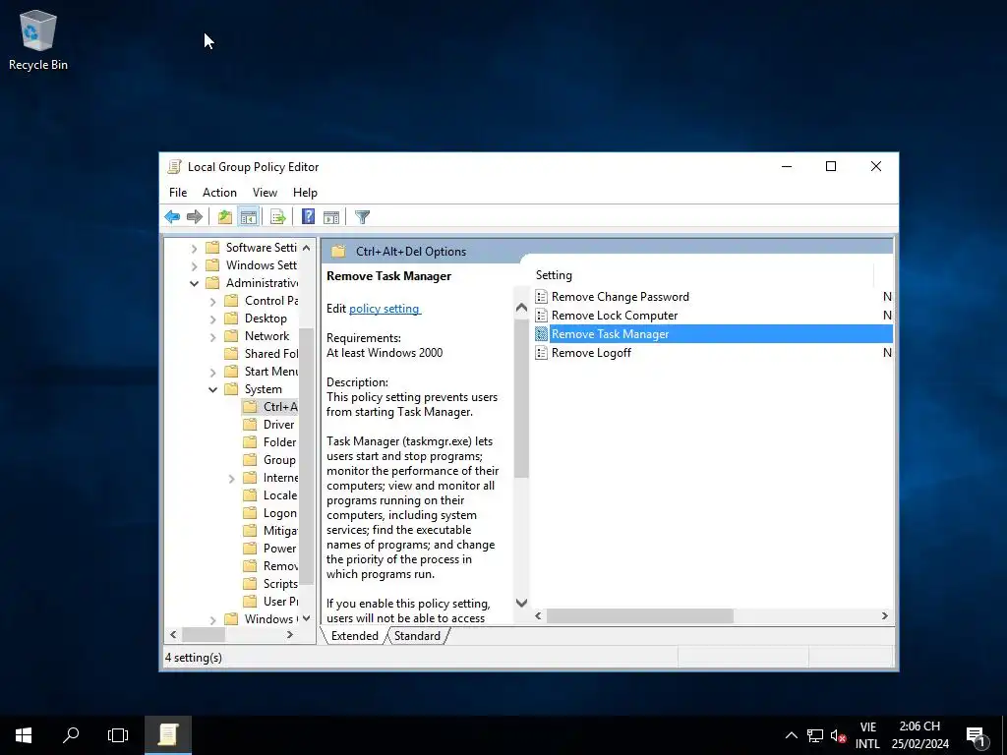Open Task View on taskbar

118,735
